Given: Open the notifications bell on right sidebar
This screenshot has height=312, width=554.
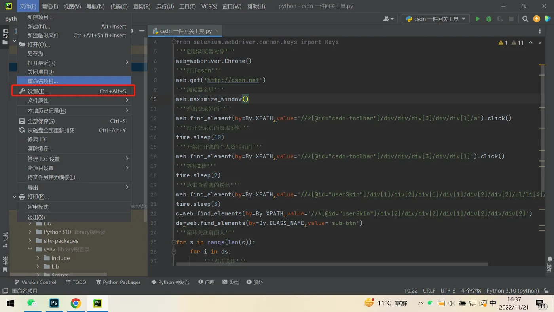Looking at the screenshot, I should pos(550,259).
